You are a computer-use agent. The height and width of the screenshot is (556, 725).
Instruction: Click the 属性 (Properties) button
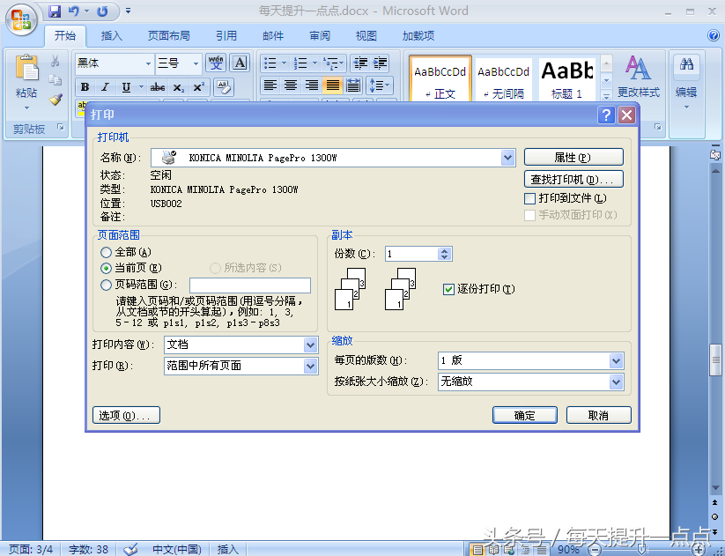tap(573, 157)
